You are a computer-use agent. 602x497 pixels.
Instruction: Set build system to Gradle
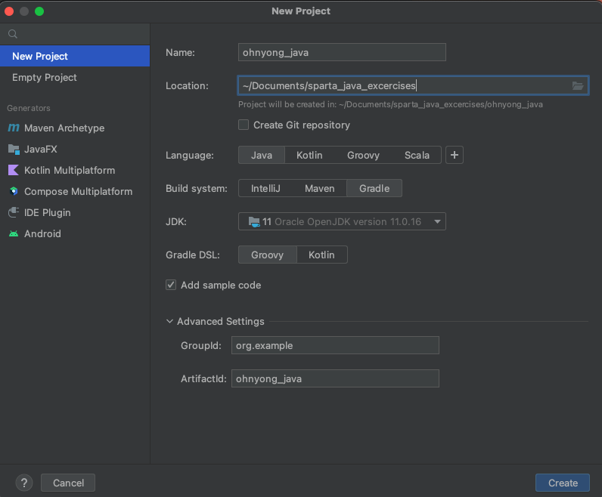[x=374, y=188]
